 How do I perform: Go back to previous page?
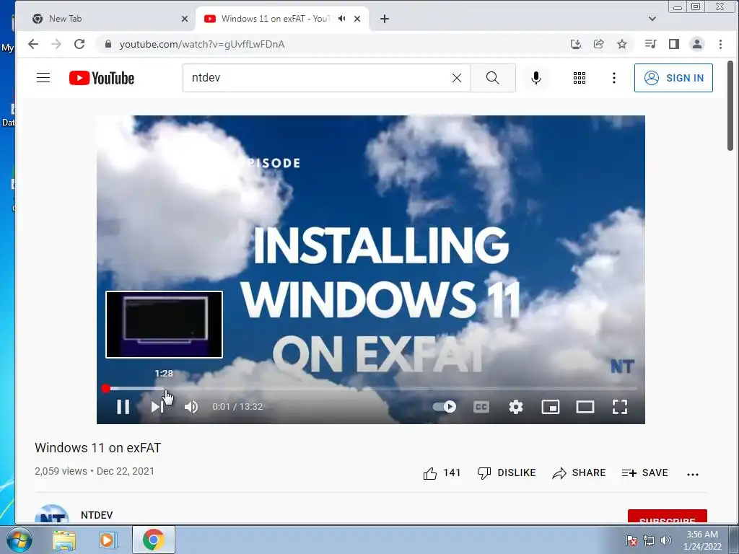32,44
